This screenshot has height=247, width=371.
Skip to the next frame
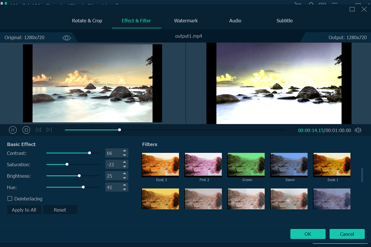click(x=49, y=130)
